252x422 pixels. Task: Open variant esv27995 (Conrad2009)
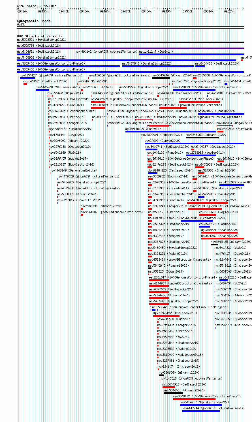coord(163,141)
